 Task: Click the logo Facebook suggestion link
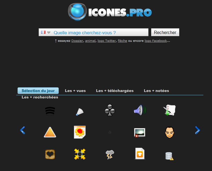click(156, 41)
